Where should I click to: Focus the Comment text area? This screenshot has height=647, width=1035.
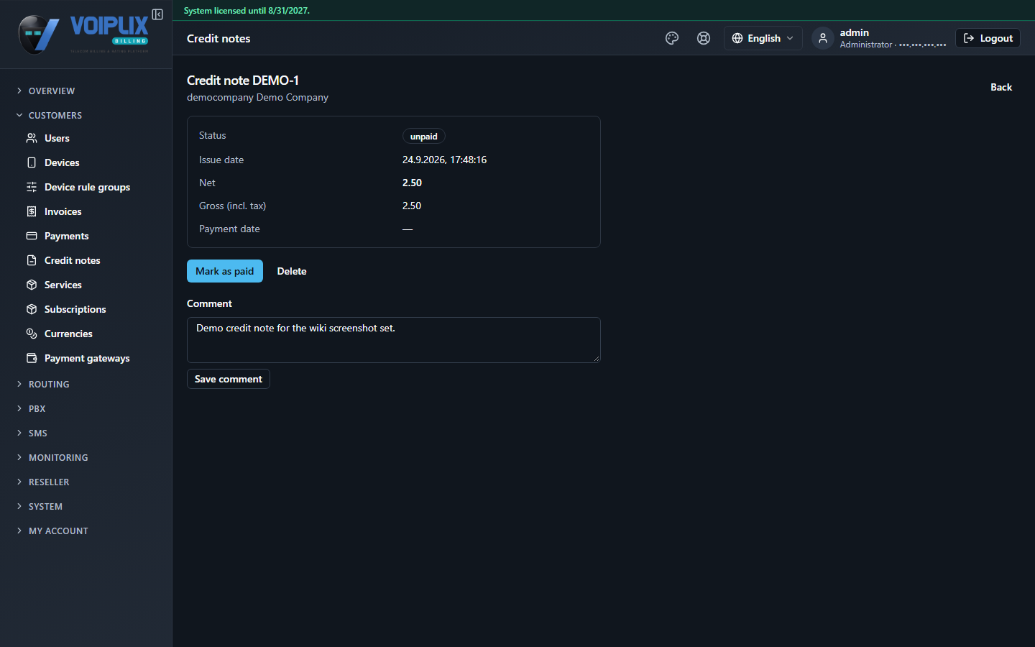[394, 340]
